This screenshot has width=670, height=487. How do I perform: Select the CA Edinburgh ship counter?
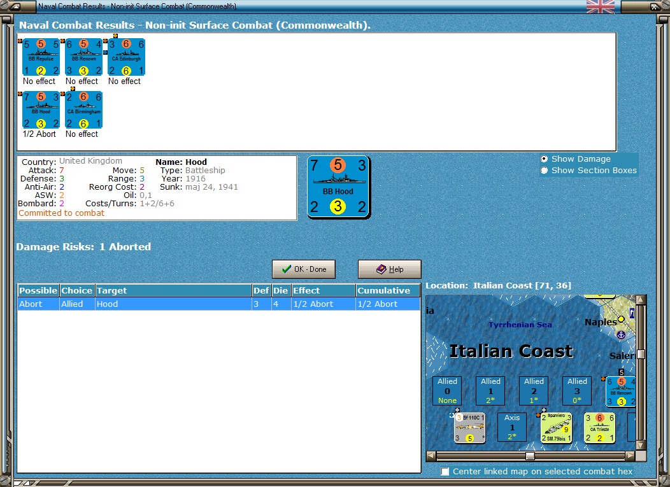click(x=127, y=57)
